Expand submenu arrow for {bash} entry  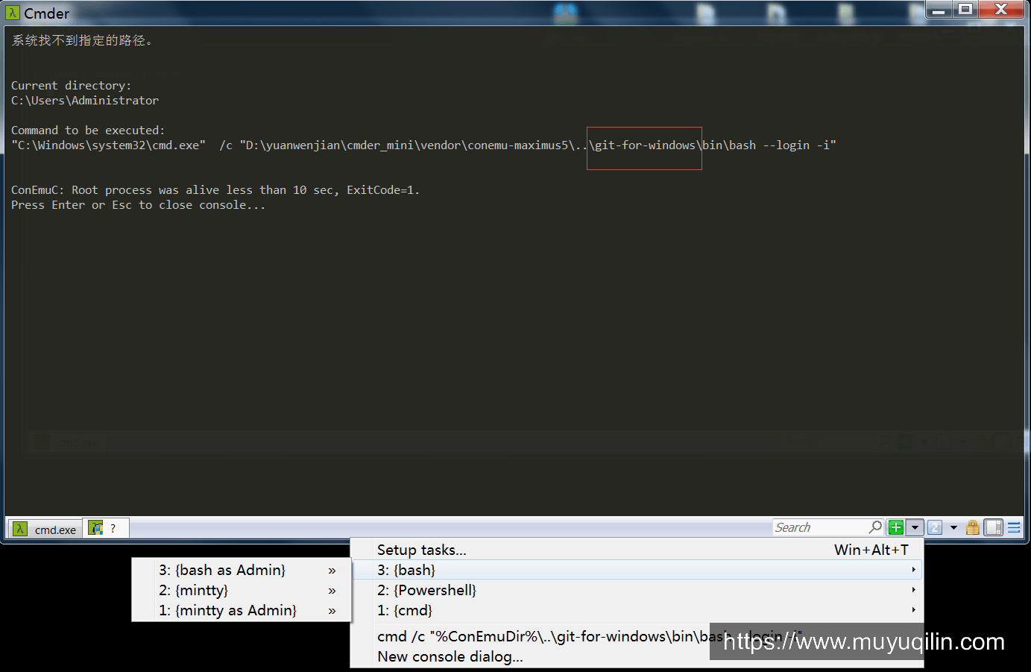pyautogui.click(x=913, y=570)
